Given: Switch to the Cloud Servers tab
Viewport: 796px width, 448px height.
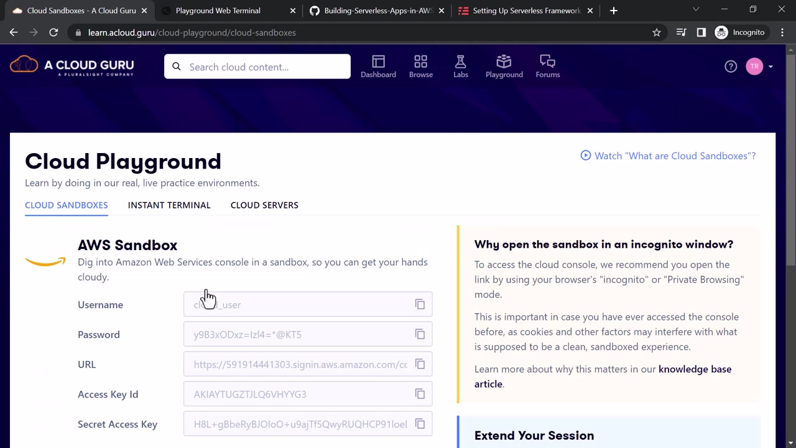Looking at the screenshot, I should (x=264, y=205).
